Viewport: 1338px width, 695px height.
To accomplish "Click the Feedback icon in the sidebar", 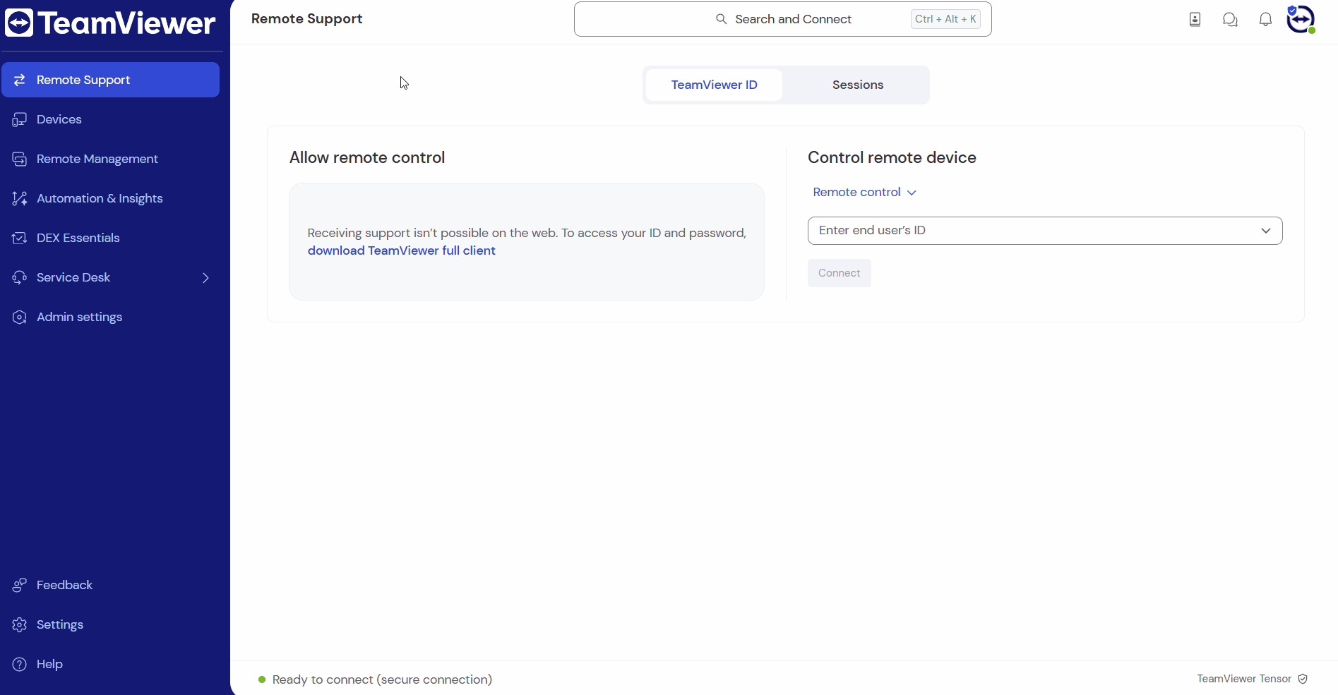I will click(20, 586).
